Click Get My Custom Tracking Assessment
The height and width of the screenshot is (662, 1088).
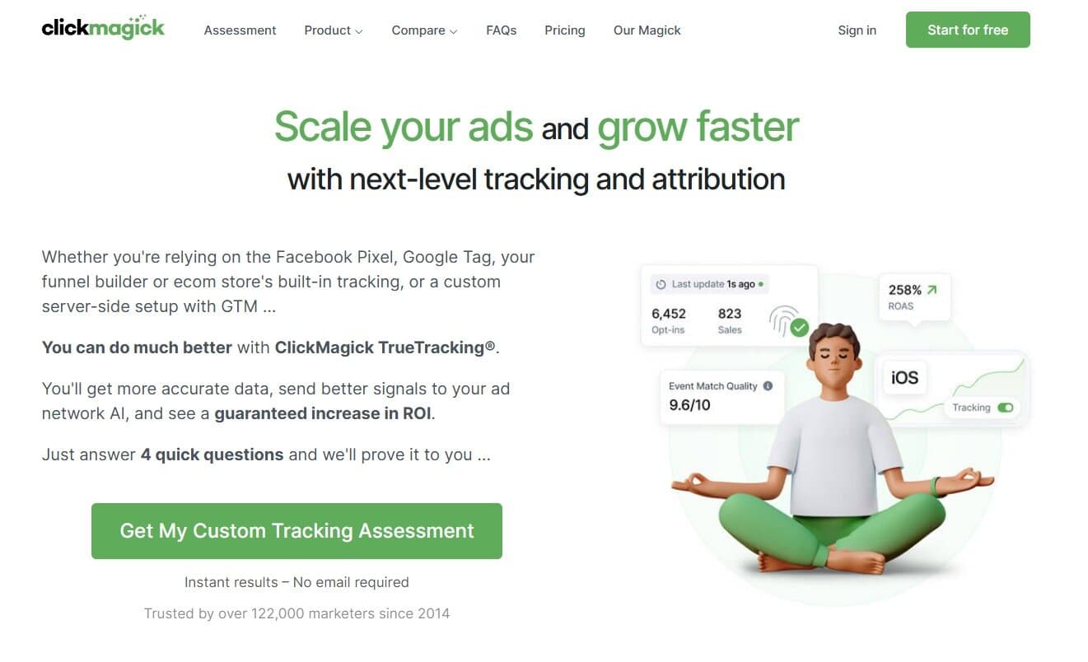(297, 531)
